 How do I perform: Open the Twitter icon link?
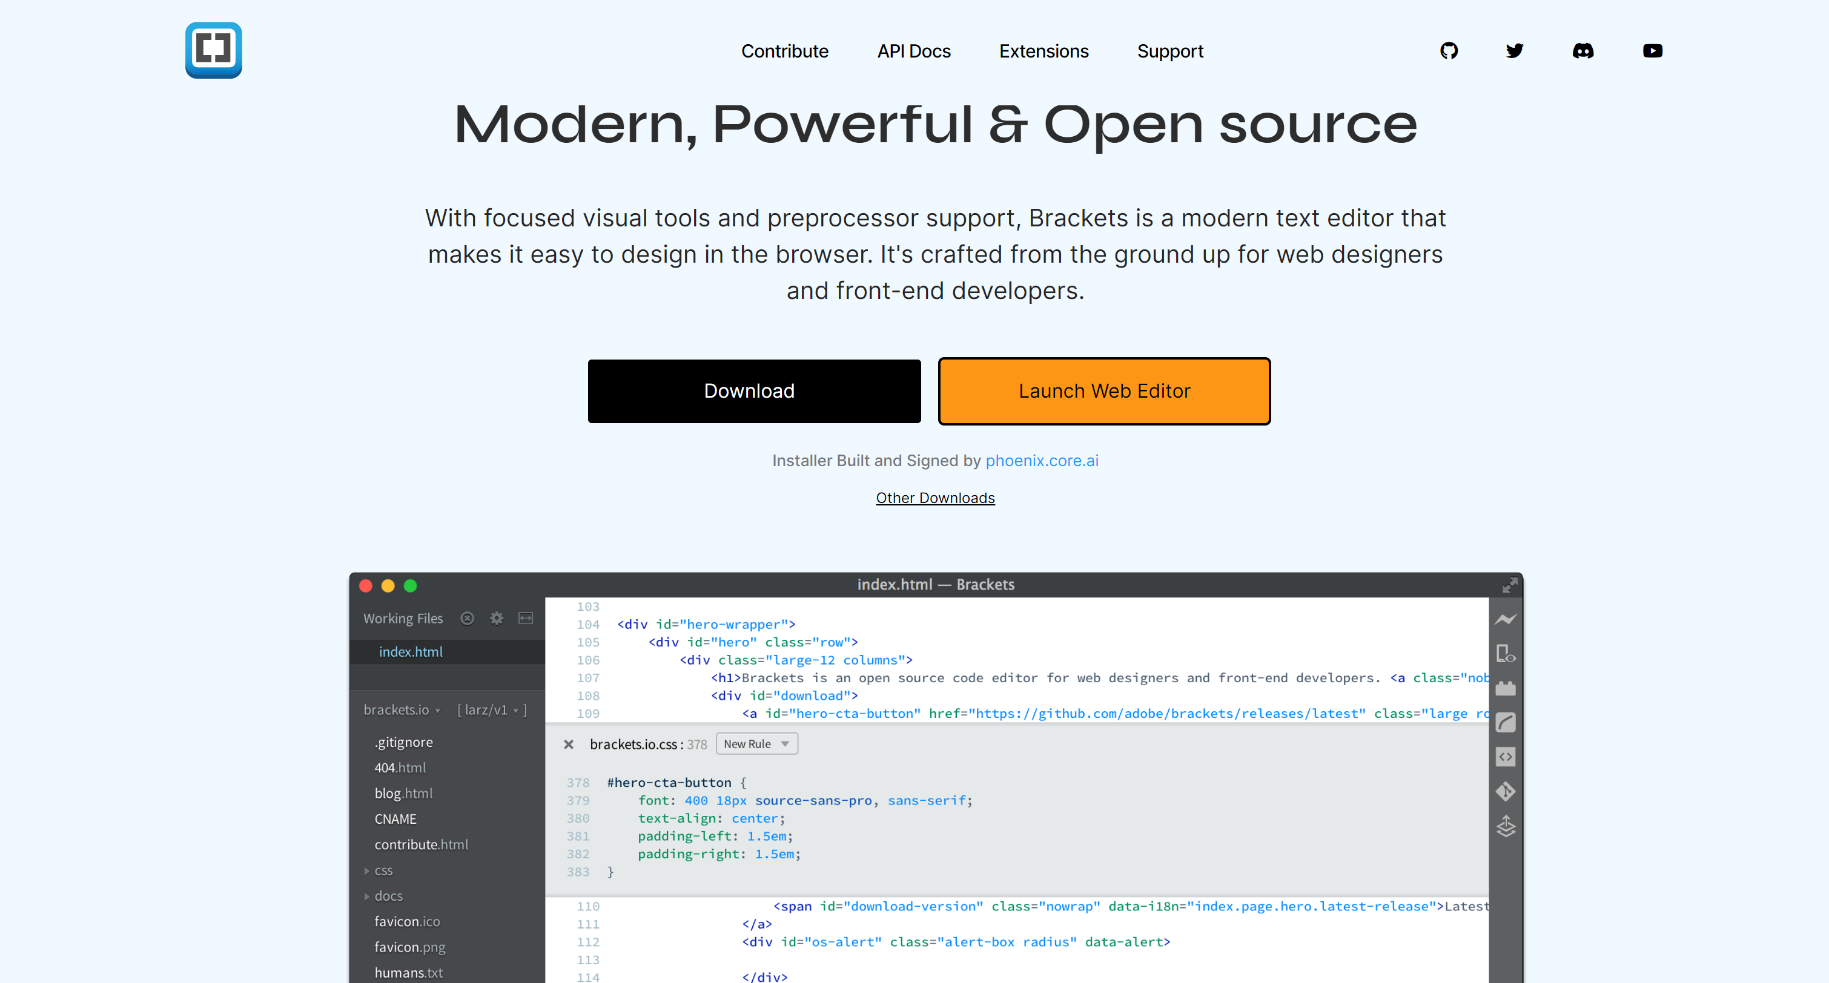click(x=1515, y=51)
